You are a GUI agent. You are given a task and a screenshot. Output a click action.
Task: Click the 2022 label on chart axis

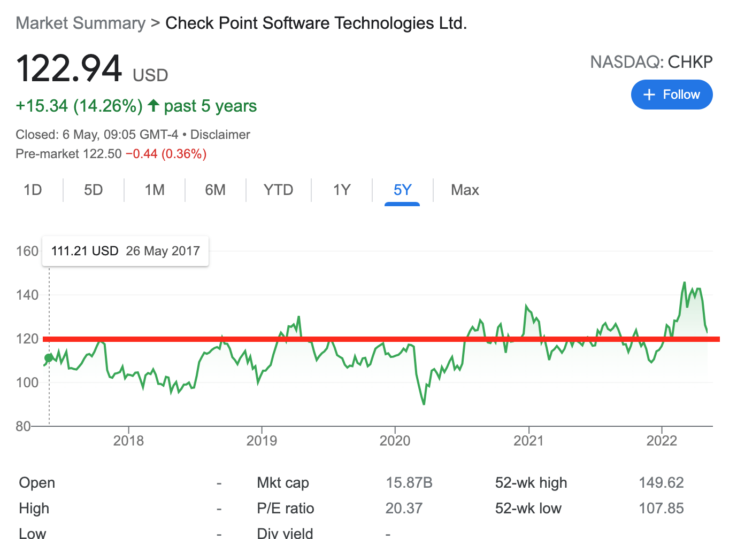[x=662, y=441]
